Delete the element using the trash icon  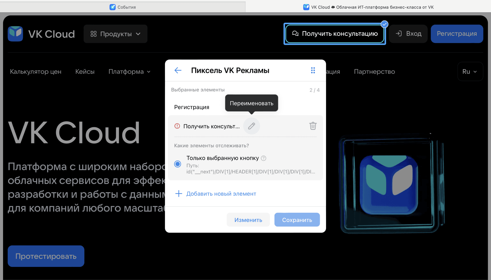pyautogui.click(x=313, y=126)
